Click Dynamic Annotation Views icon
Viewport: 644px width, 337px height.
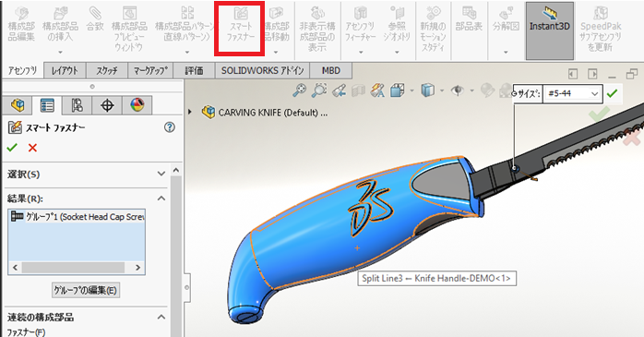pos(377,90)
